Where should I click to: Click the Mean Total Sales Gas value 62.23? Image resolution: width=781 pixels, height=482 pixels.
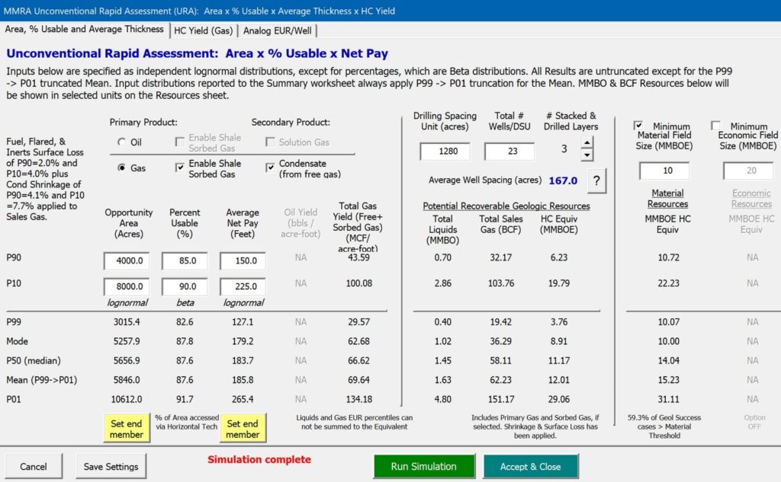tap(500, 380)
